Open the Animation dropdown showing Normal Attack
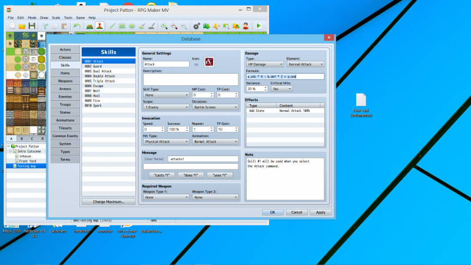 215,141
